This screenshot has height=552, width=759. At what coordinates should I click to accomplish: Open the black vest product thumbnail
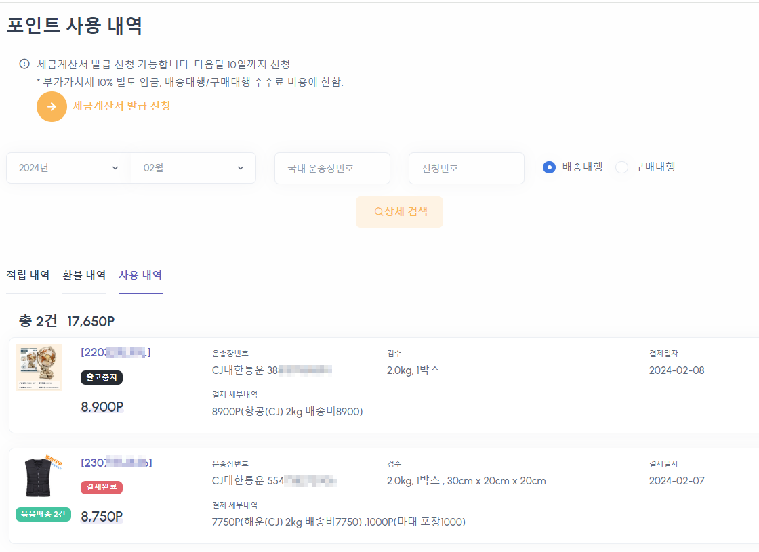pos(38,477)
